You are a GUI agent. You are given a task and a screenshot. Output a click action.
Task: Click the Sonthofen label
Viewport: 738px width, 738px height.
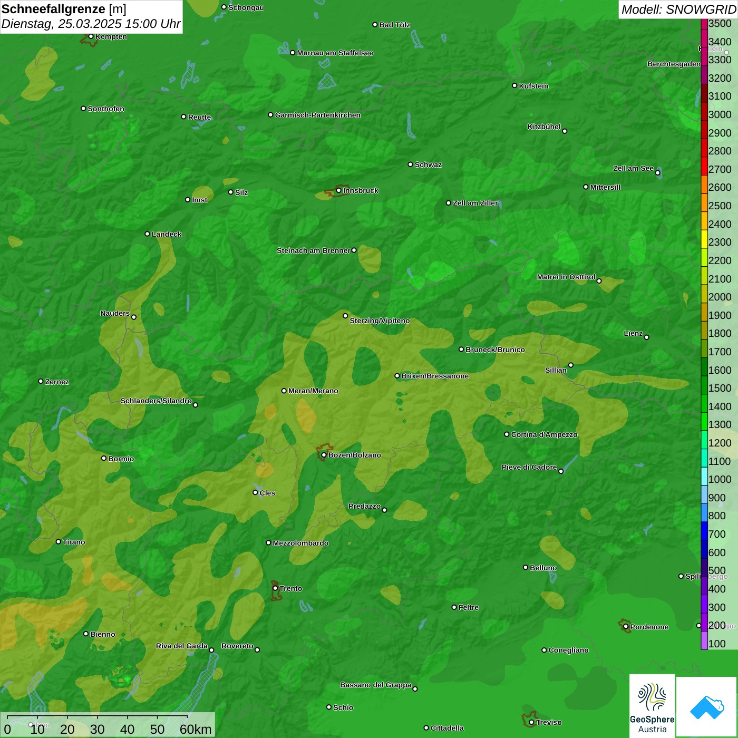pyautogui.click(x=106, y=109)
